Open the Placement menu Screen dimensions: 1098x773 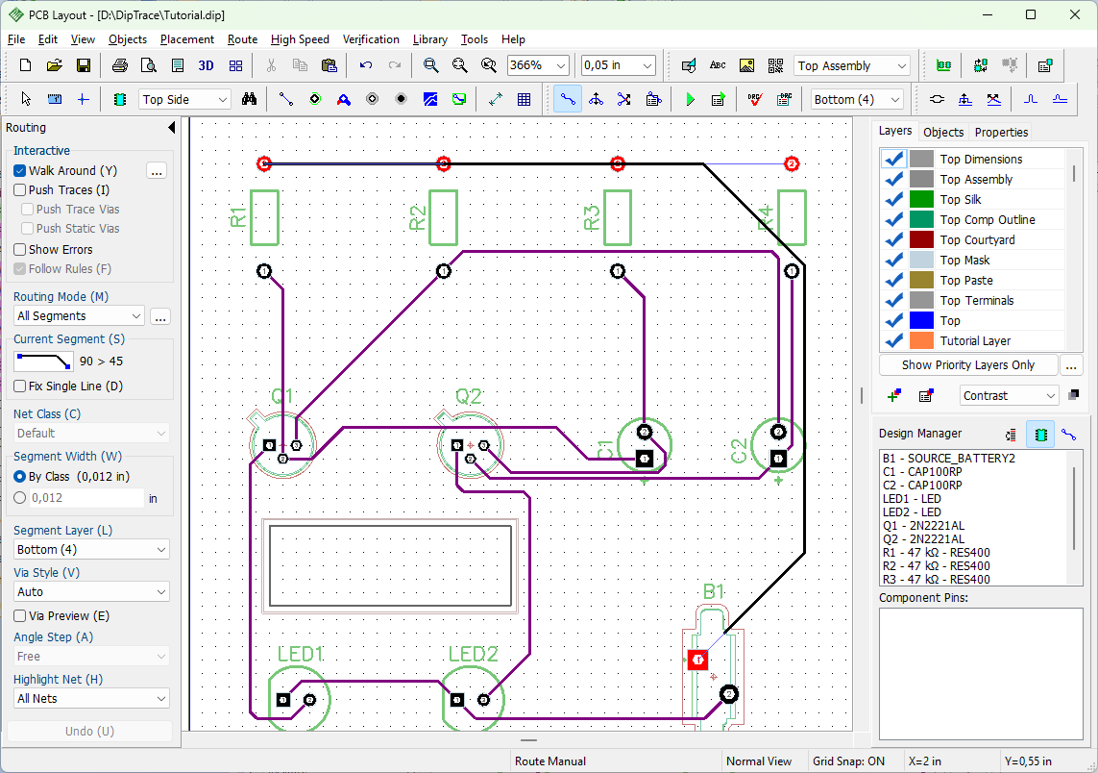point(187,39)
